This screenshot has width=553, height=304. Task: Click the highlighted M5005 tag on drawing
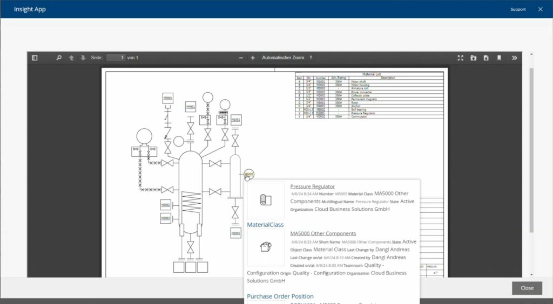(x=248, y=174)
